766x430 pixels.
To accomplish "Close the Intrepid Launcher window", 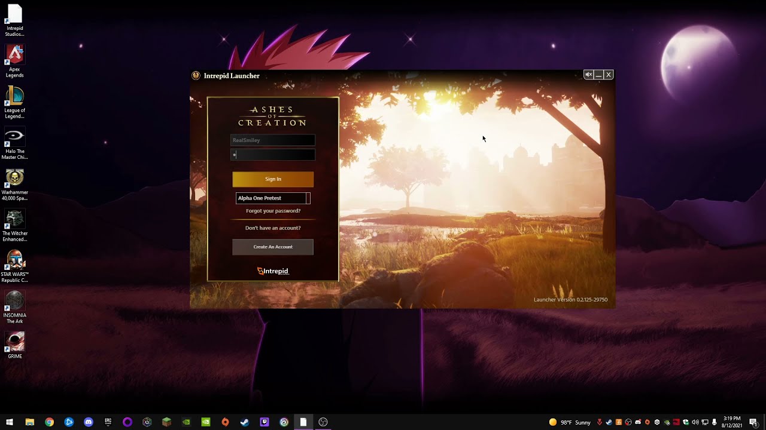I will pos(609,75).
